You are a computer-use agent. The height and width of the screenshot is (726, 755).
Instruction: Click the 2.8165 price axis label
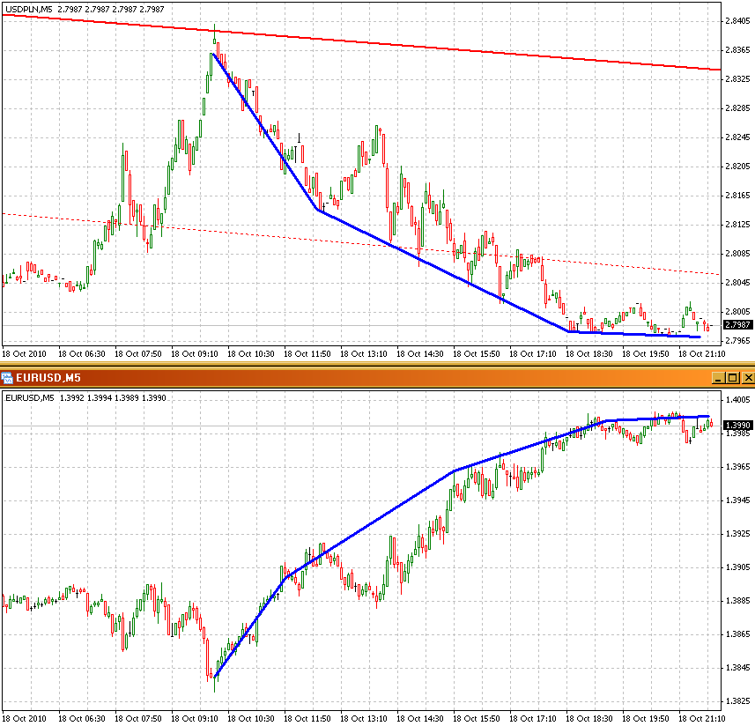pos(737,196)
